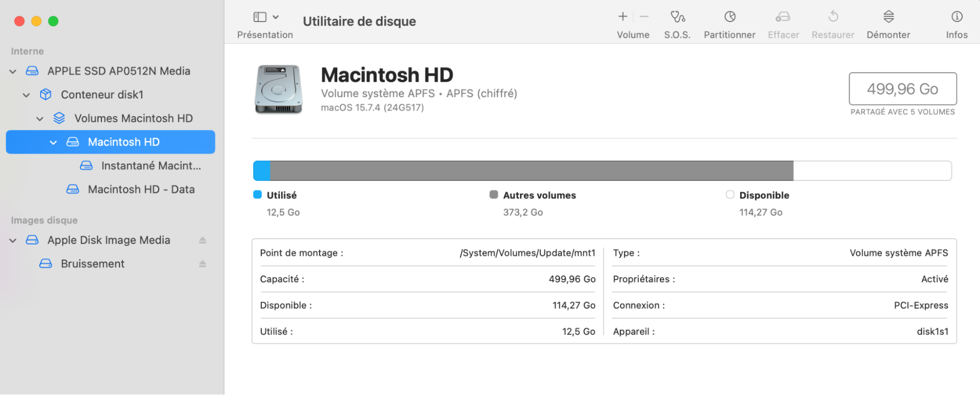Click the blue Utilisé legend swatch
This screenshot has height=395, width=980.
coord(257,195)
